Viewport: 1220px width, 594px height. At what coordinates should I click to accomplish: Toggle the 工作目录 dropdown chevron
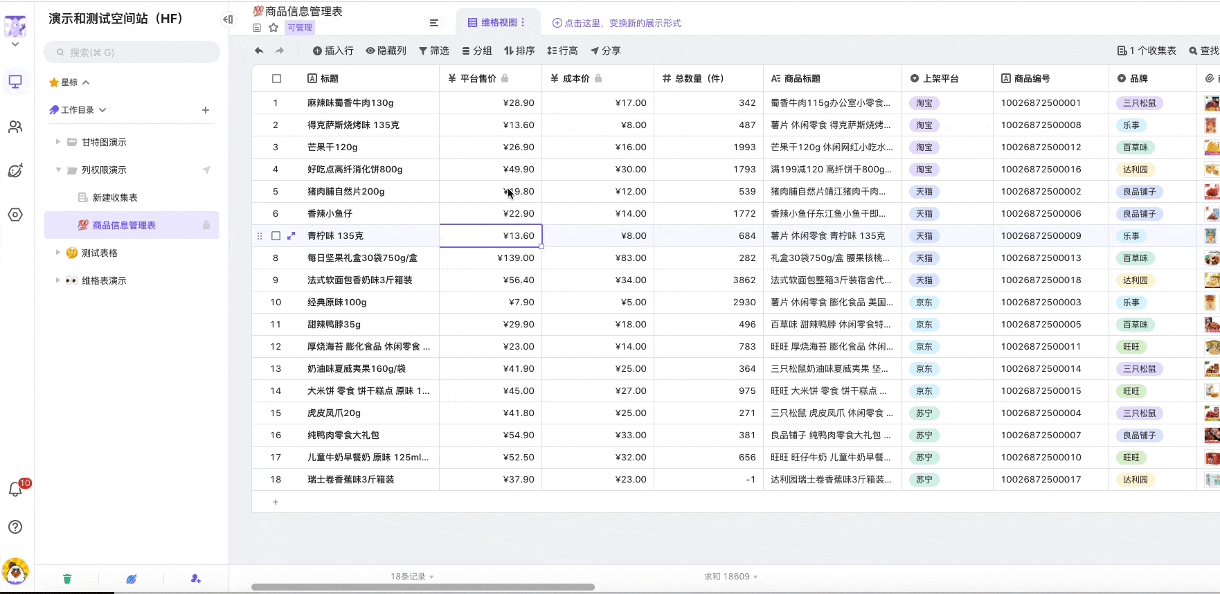coord(102,110)
